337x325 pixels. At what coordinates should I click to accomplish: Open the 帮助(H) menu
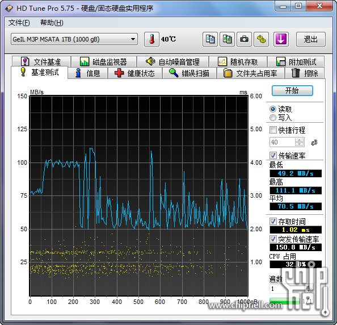coord(52,23)
